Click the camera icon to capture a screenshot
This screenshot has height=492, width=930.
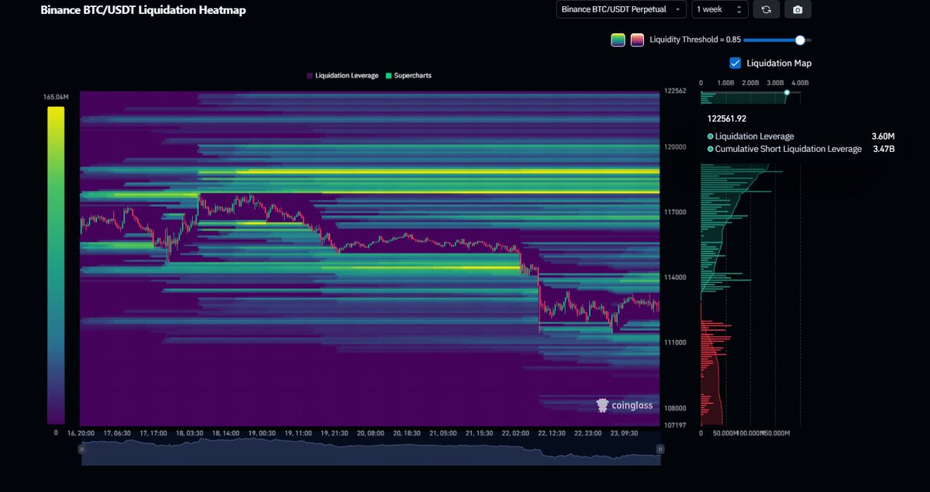click(x=797, y=9)
